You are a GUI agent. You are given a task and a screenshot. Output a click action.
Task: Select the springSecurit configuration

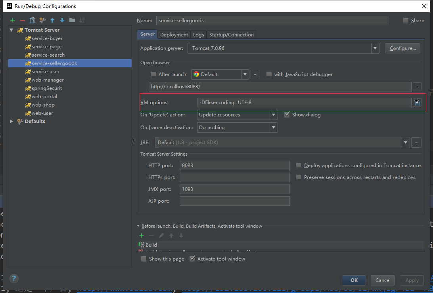coord(47,88)
